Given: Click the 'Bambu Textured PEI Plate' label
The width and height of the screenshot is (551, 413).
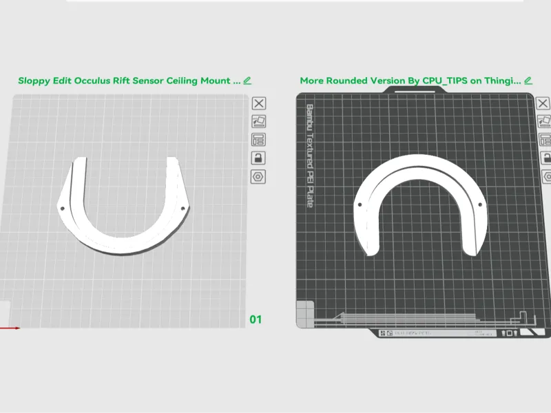Looking at the screenshot, I should pos(309,156).
